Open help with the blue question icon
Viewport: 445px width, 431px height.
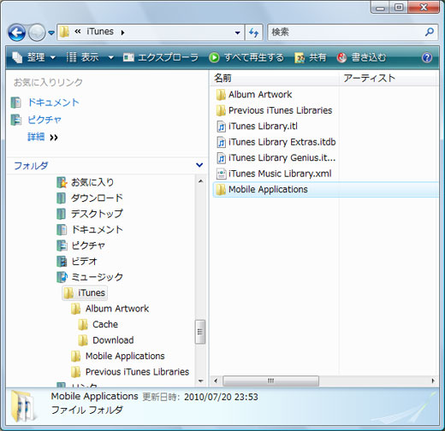tap(427, 57)
